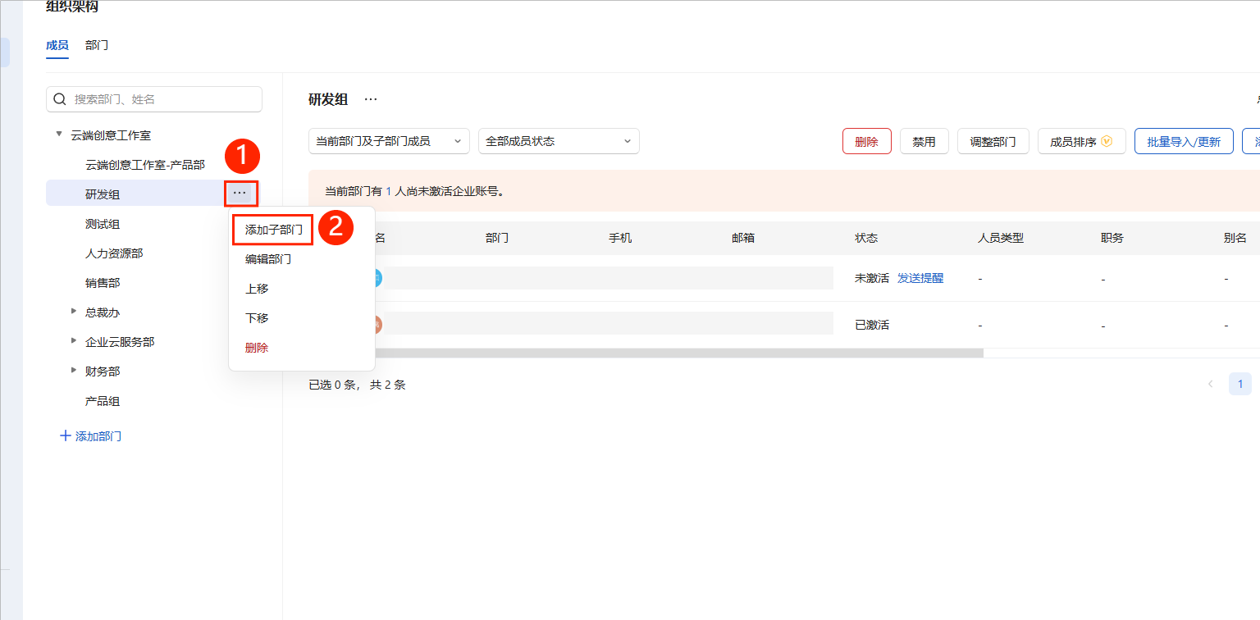Click the 状态 column header
The height and width of the screenshot is (620, 1260).
point(866,238)
